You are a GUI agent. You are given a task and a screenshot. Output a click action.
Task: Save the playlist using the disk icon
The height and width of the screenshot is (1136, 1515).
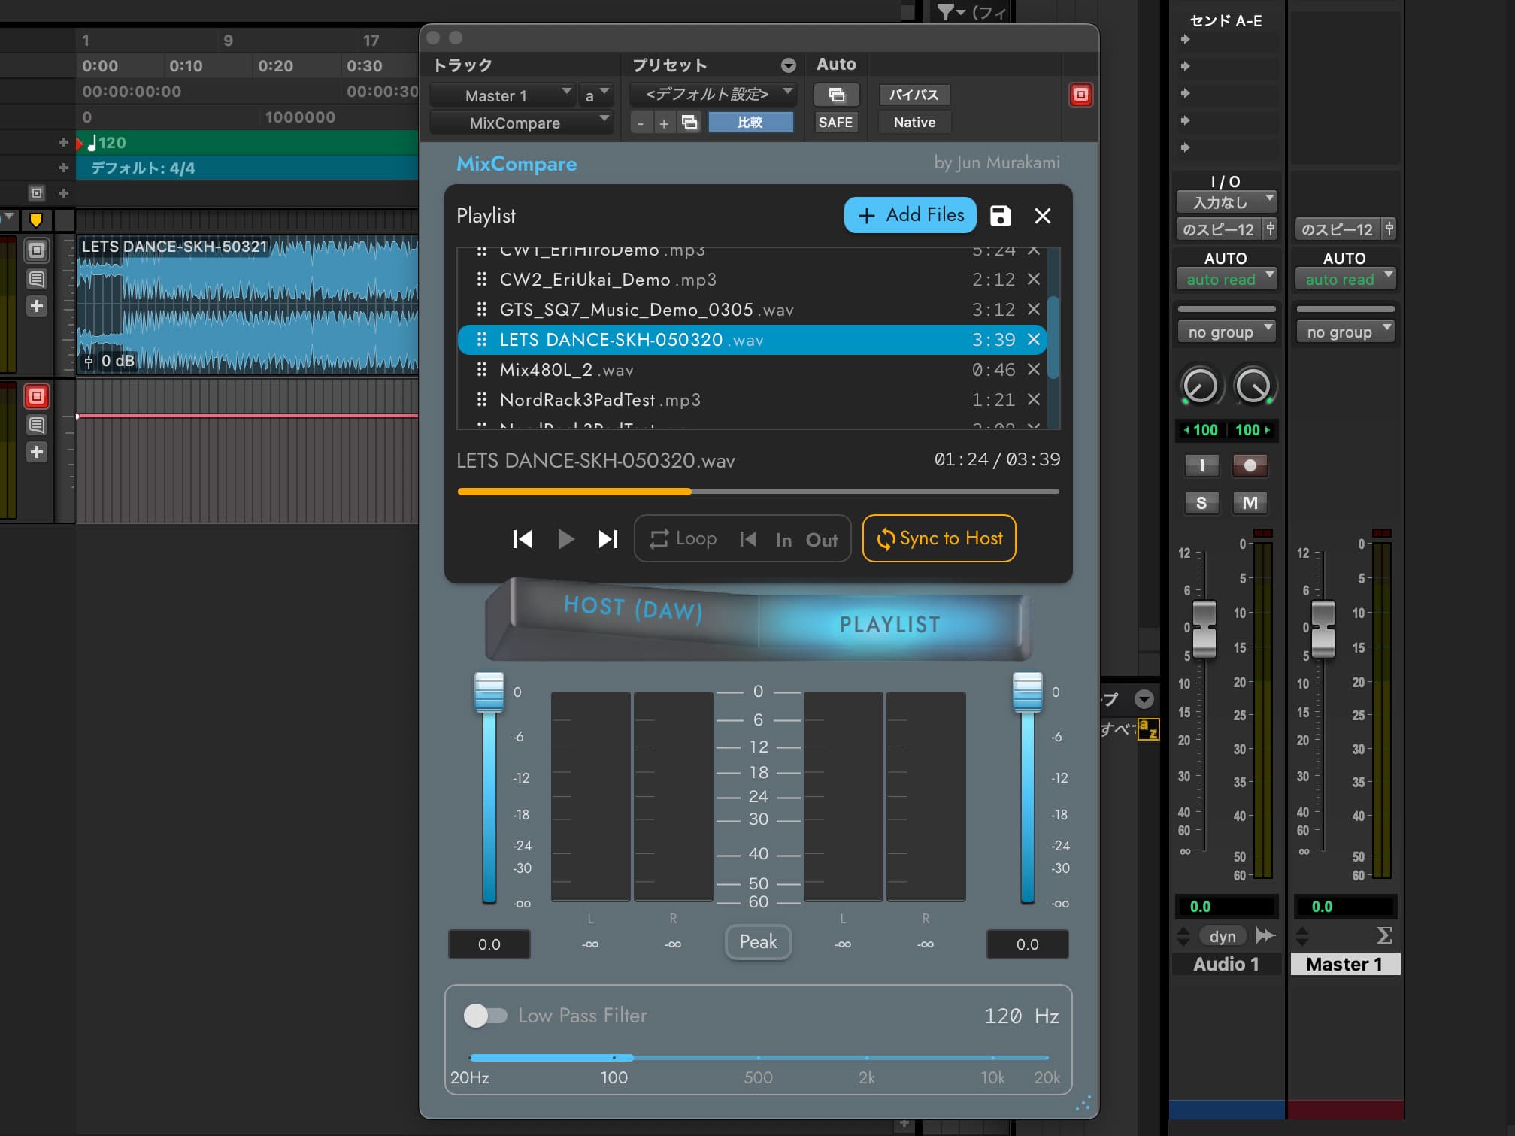tap(1001, 216)
